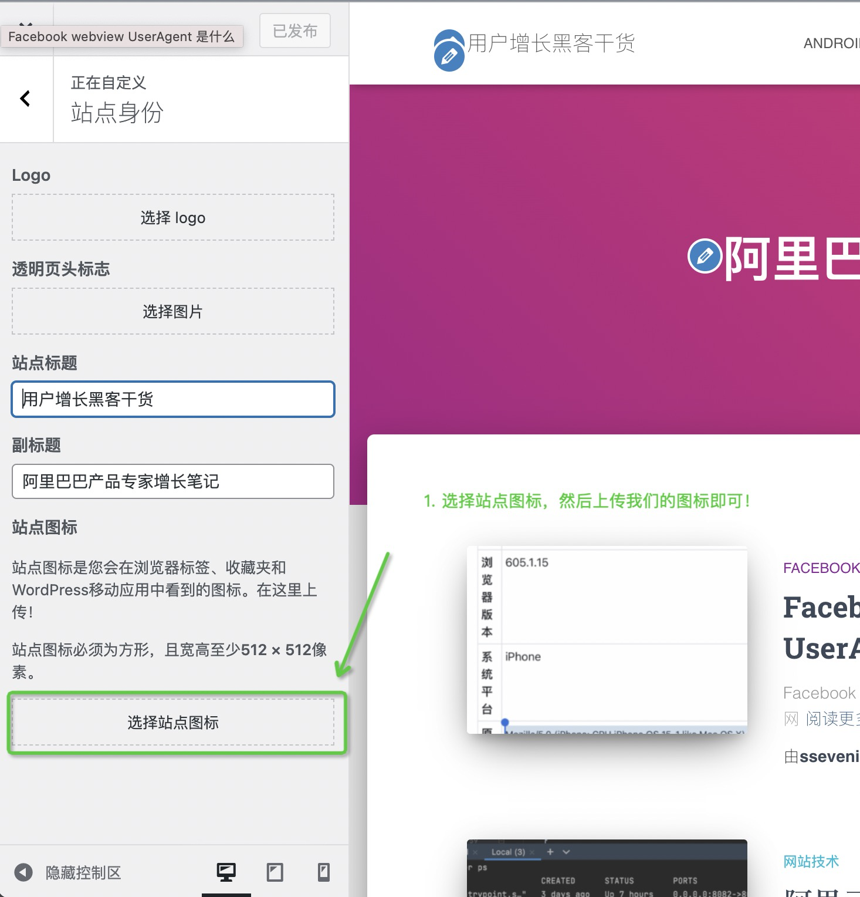
Task: Click the sseveni author link
Action: pyautogui.click(x=829, y=756)
